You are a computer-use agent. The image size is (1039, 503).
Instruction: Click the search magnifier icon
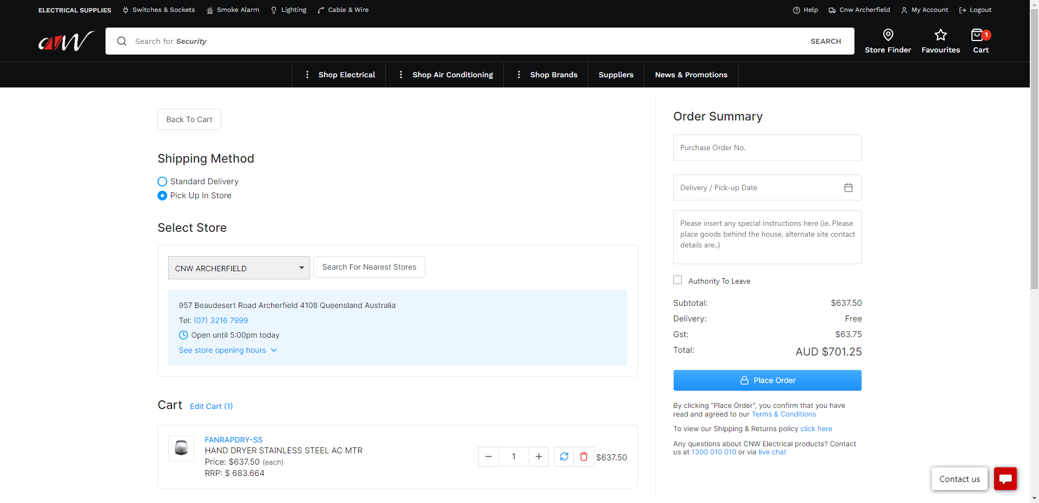[122, 41]
